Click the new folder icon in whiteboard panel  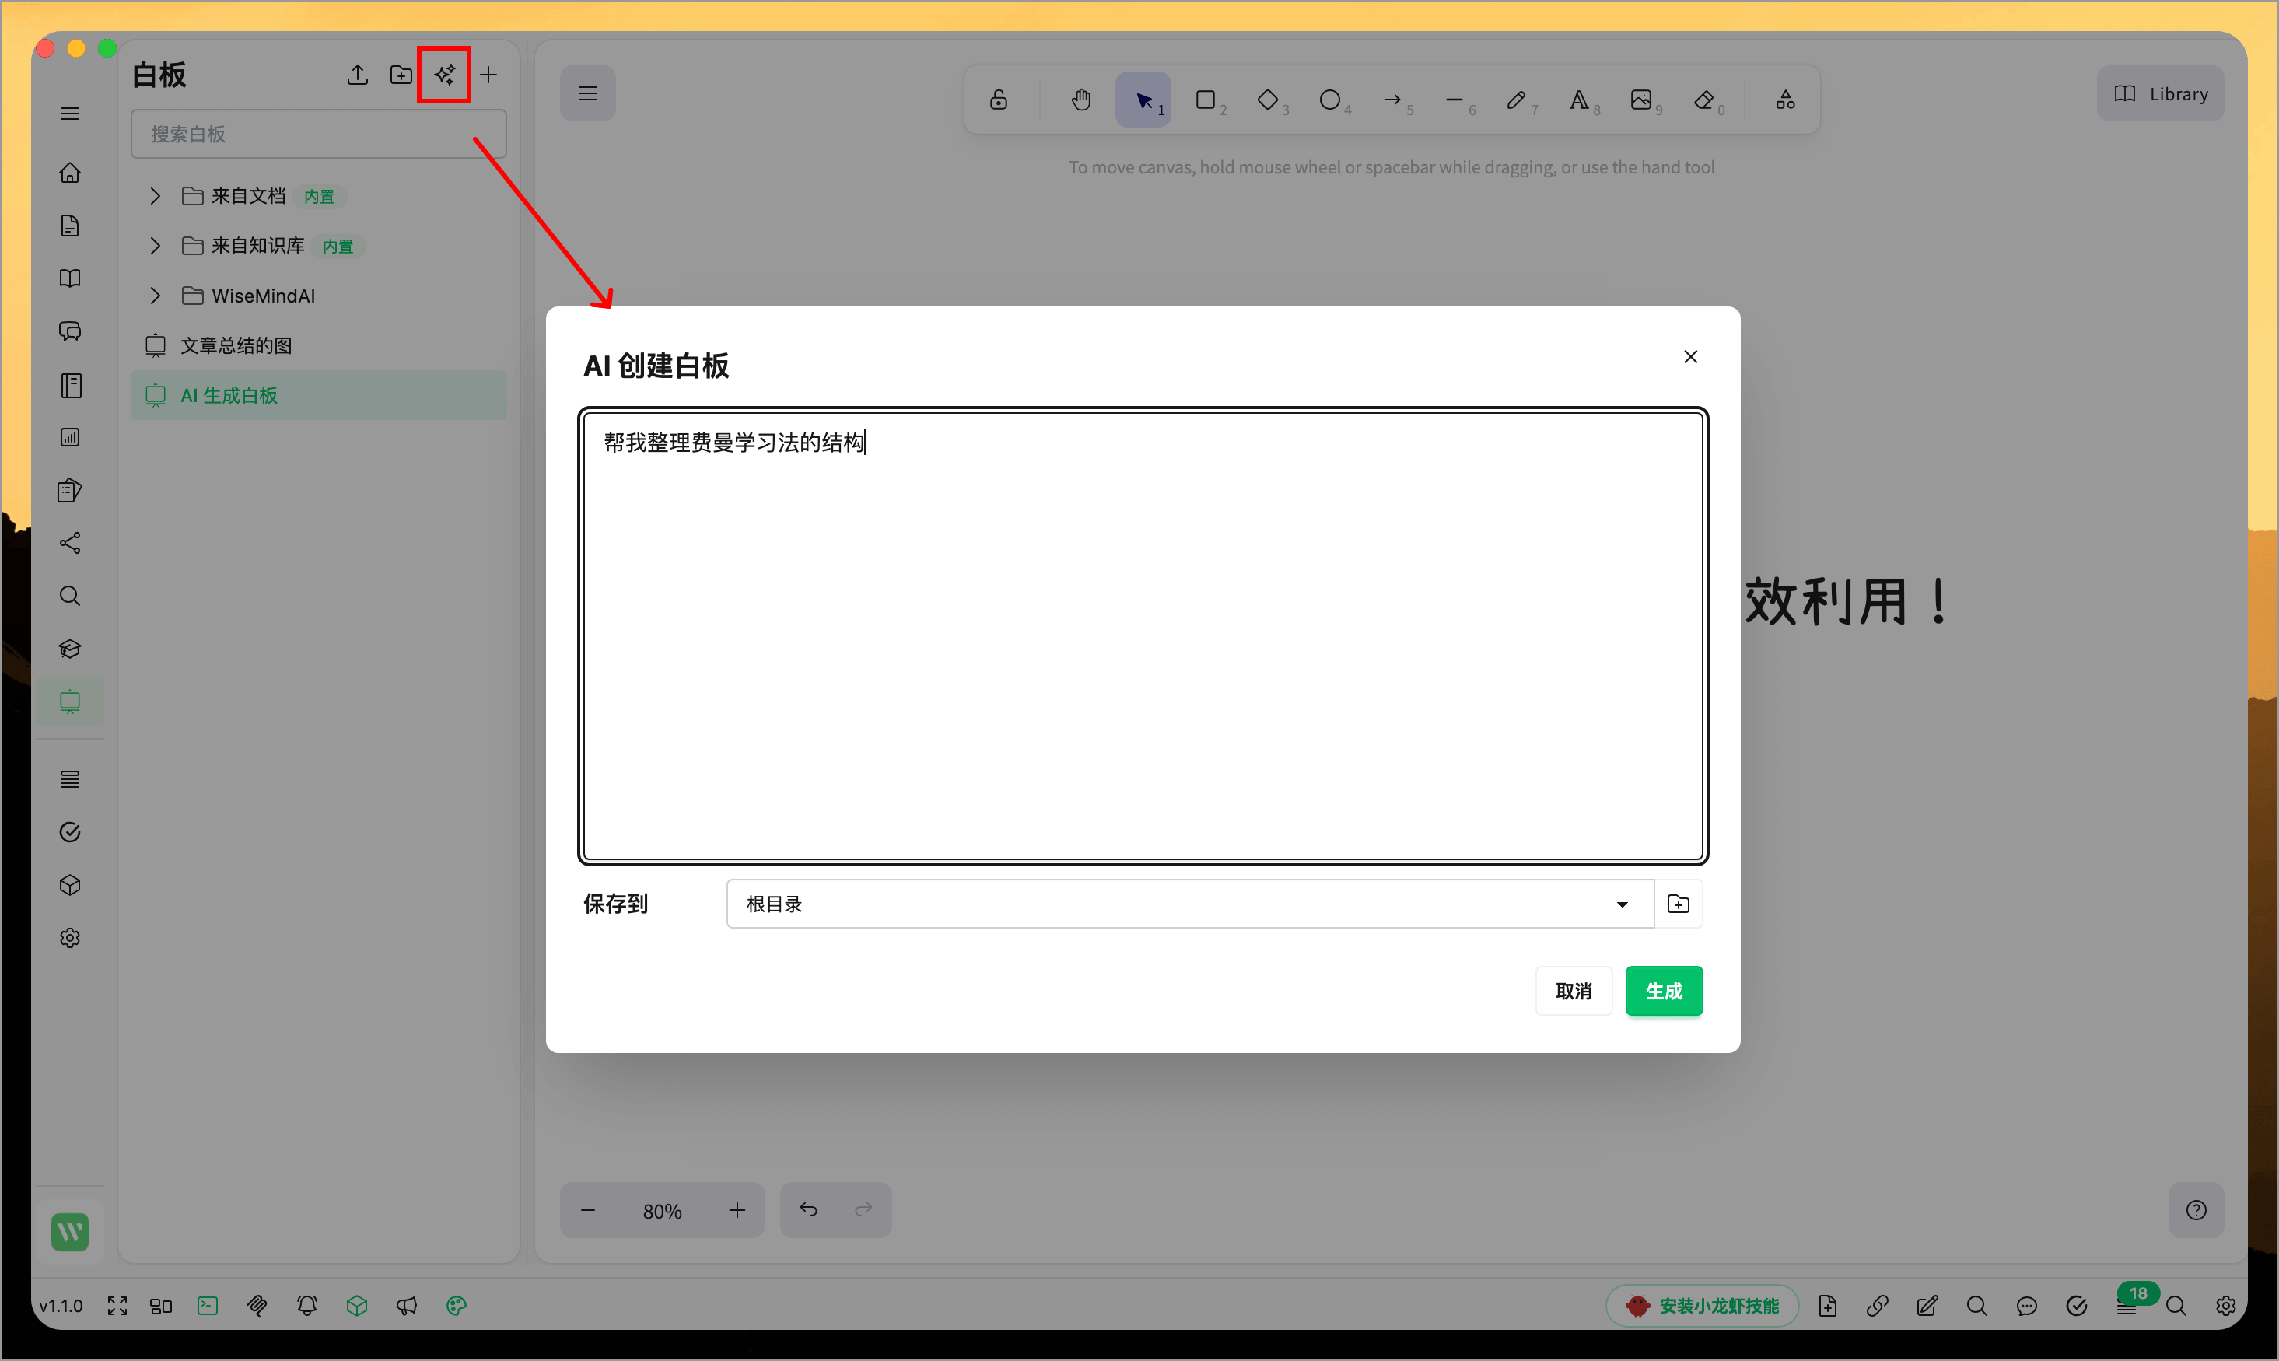[401, 75]
